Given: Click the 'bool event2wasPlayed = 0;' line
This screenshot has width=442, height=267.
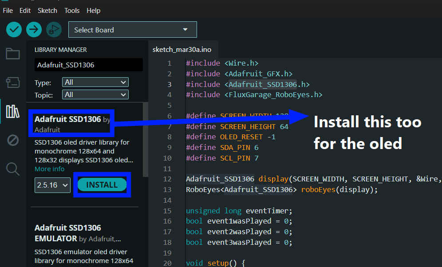Looking at the screenshot, I should coord(239,232).
